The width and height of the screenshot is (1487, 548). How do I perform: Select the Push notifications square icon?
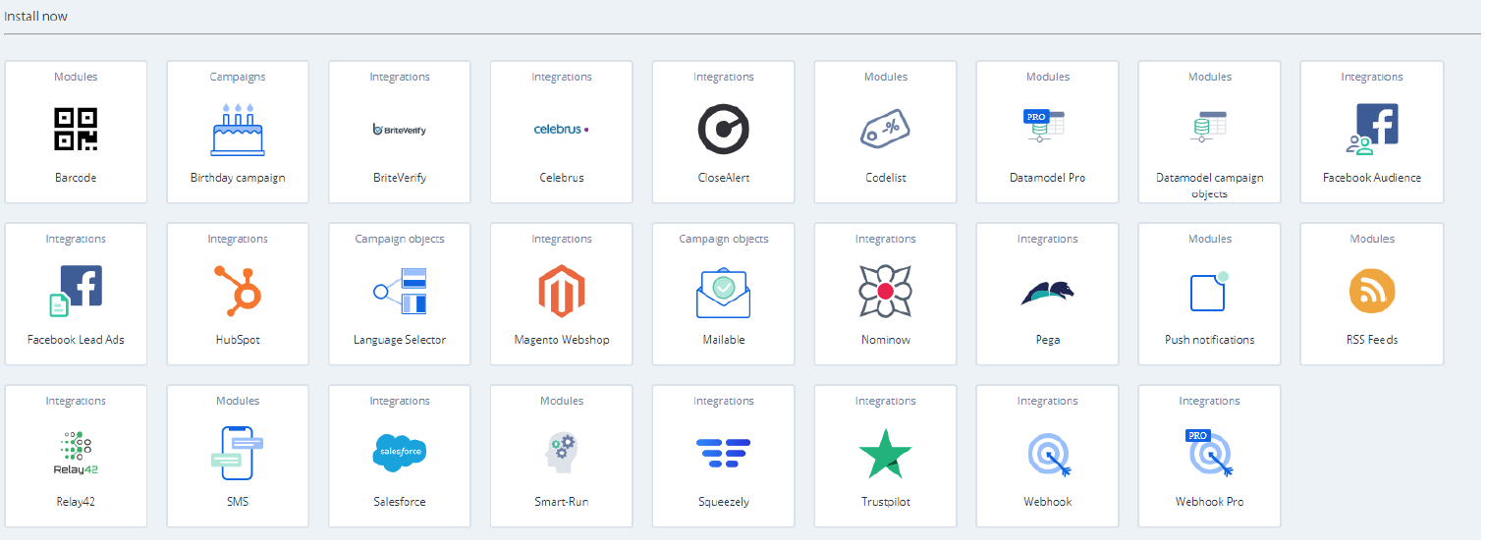click(1210, 291)
